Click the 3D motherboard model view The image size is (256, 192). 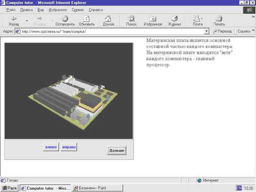69,91
